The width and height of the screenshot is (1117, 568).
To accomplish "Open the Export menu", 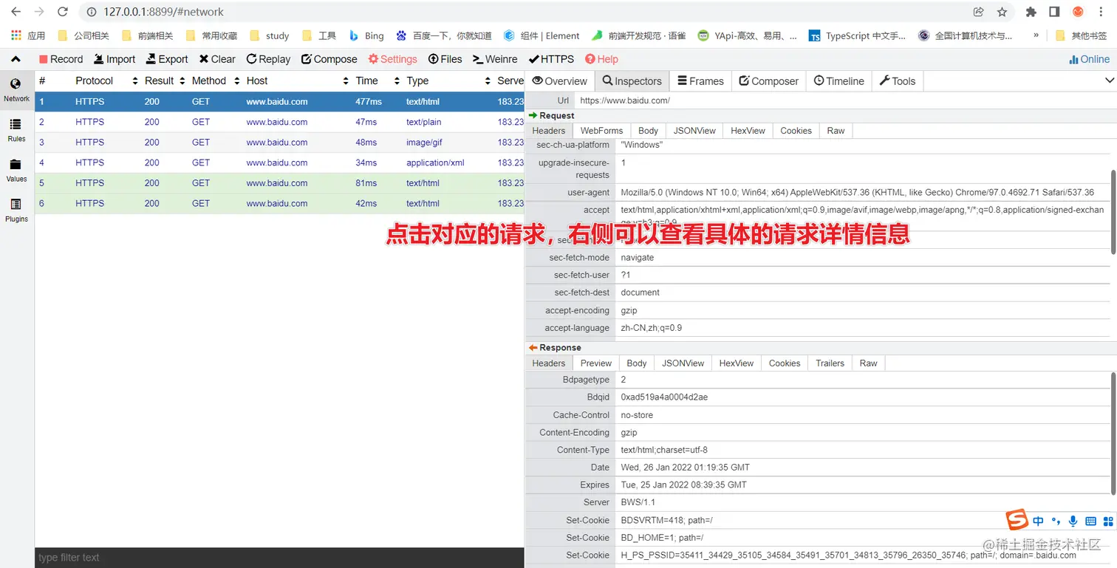I will pos(166,59).
